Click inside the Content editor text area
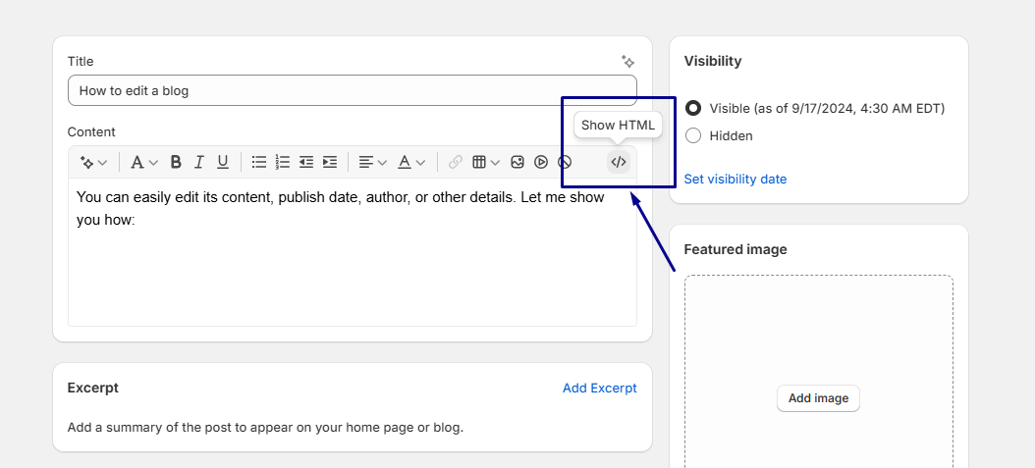This screenshot has width=1035, height=468. pos(353,252)
